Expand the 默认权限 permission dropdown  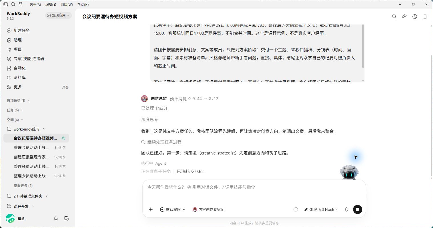(173, 209)
